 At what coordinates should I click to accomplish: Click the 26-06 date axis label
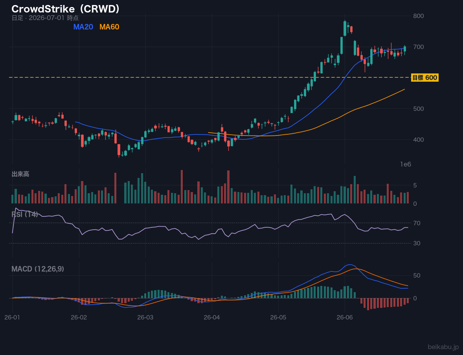coord(345,318)
